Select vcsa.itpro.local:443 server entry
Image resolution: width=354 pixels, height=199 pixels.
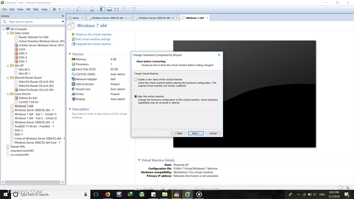[22, 151]
